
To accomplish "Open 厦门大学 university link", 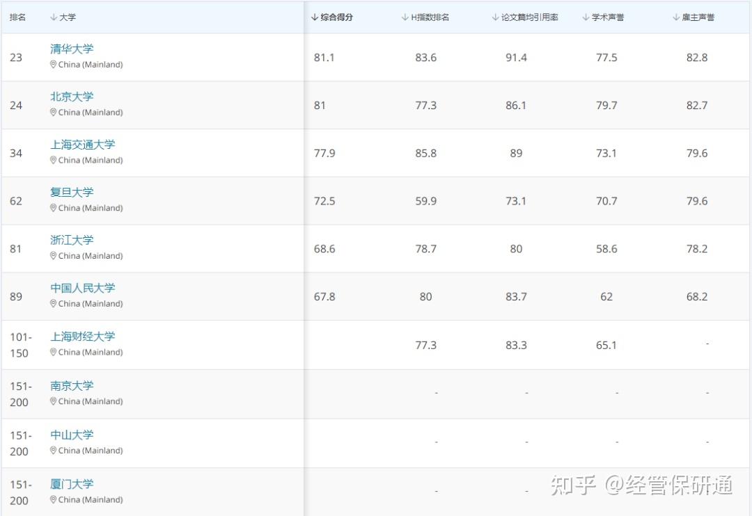I will pyautogui.click(x=72, y=485).
